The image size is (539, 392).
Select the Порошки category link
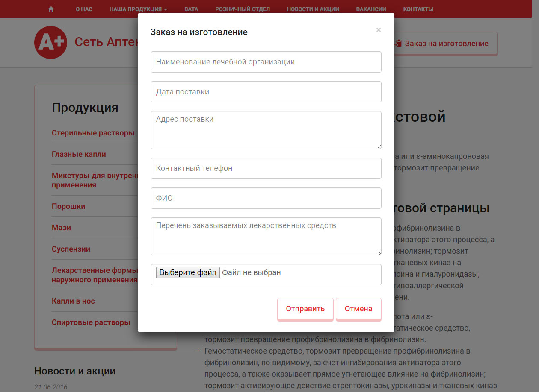68,206
